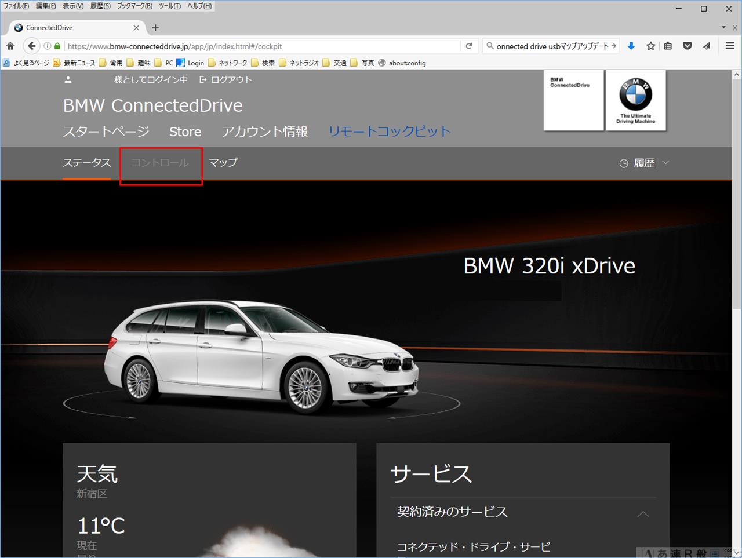Click the scrollbar up arrow
This screenshot has width=742, height=558.
737,75
